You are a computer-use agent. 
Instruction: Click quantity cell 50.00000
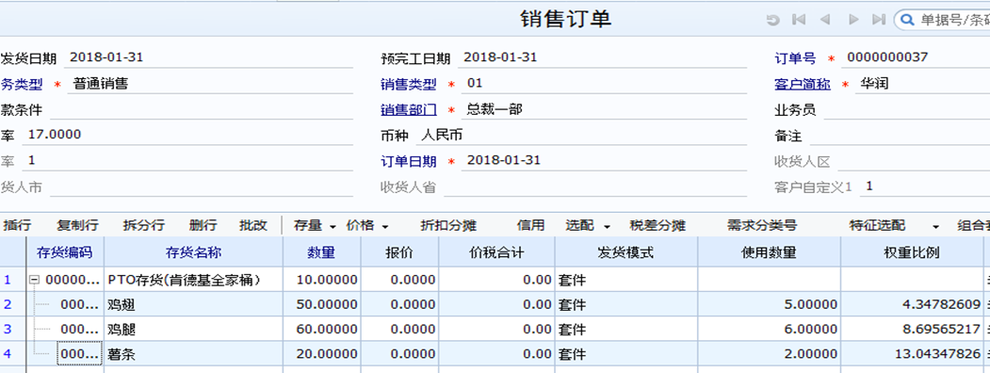coord(321,305)
